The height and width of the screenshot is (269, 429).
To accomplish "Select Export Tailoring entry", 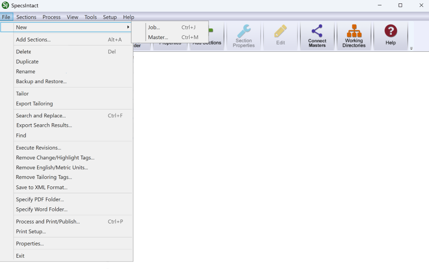I will [66, 104].
